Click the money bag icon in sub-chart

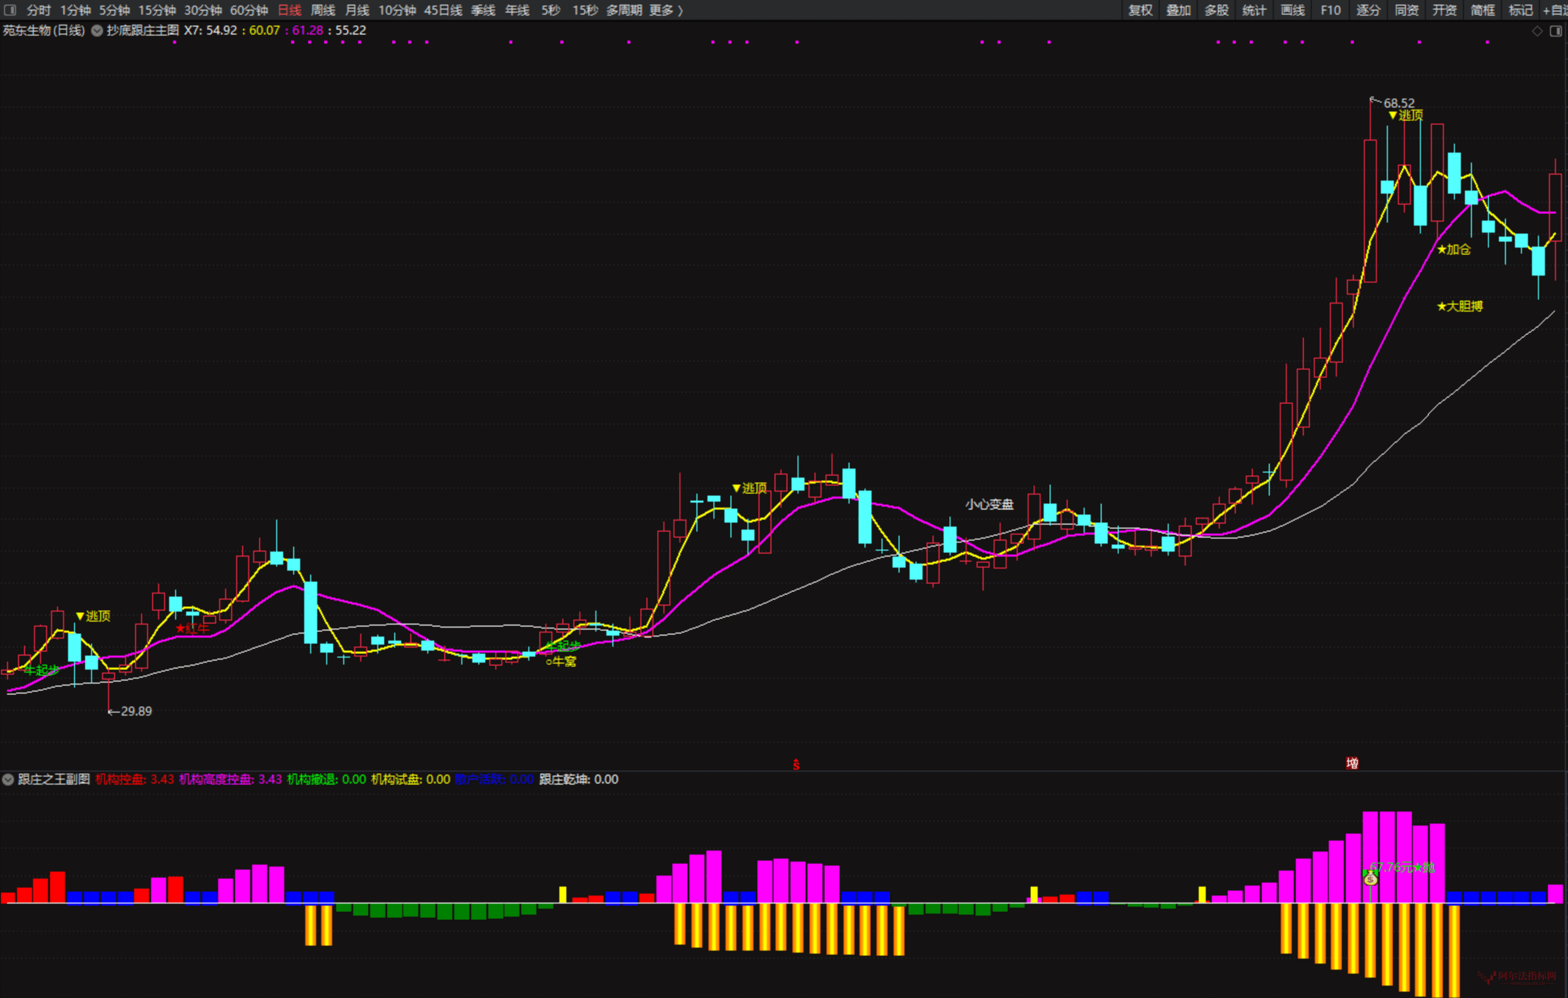(1370, 879)
